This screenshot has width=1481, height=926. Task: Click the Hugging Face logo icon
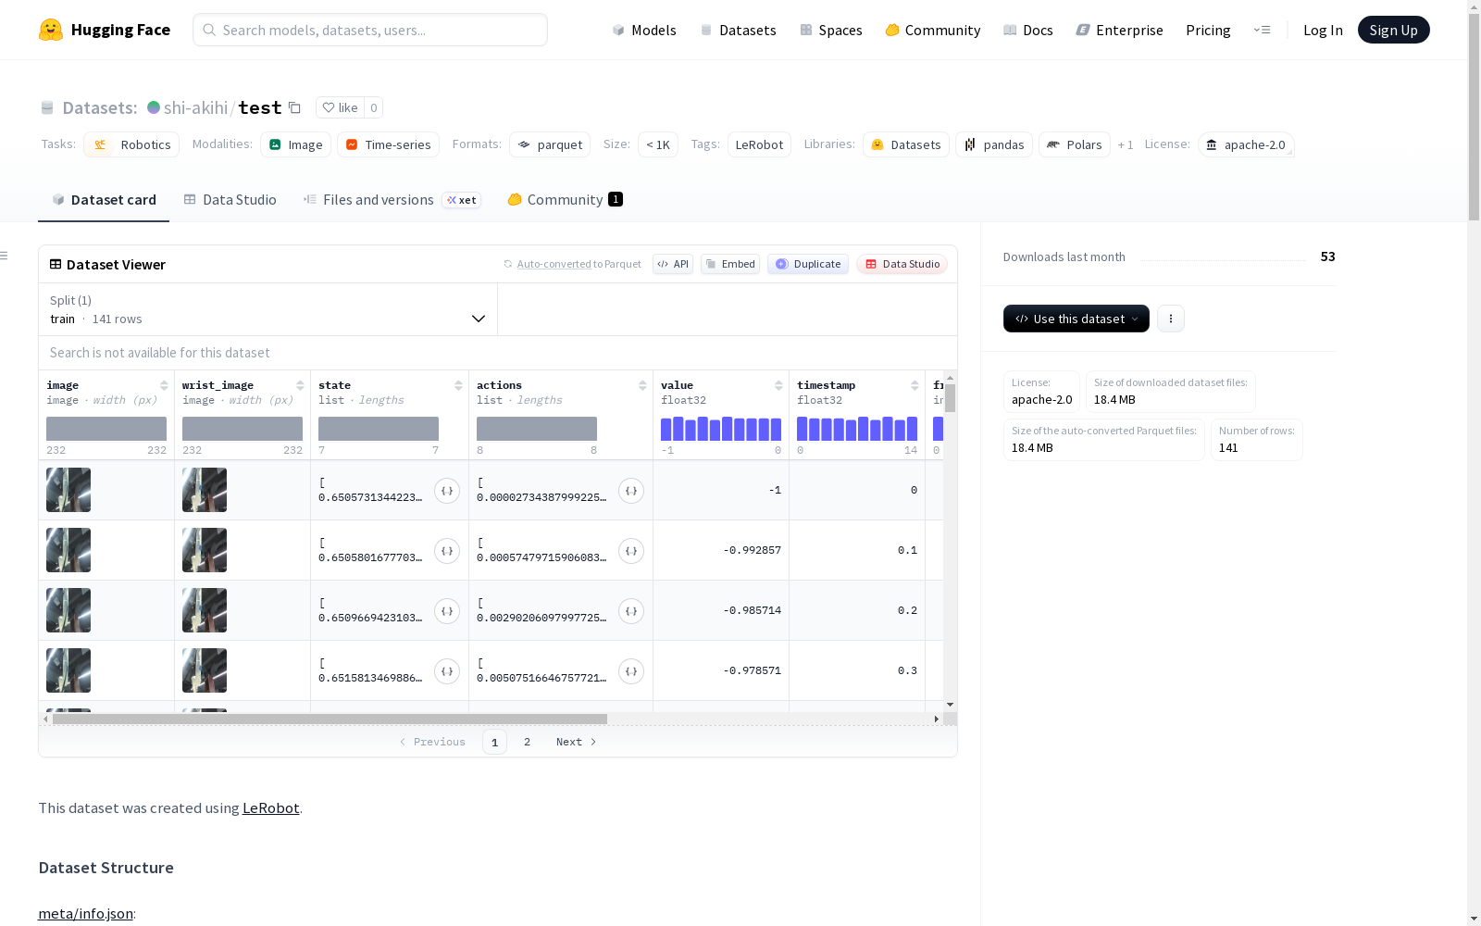pyautogui.click(x=51, y=30)
